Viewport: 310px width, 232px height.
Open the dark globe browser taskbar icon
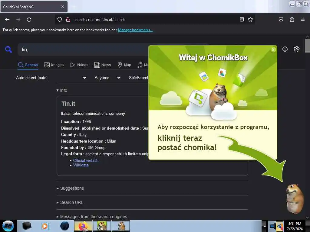tap(64, 226)
